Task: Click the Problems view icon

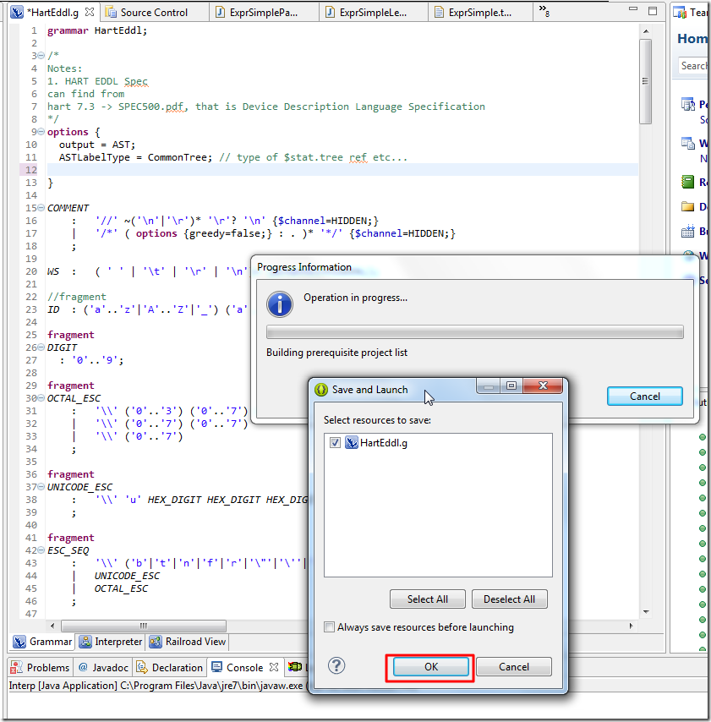Action: click(17, 667)
